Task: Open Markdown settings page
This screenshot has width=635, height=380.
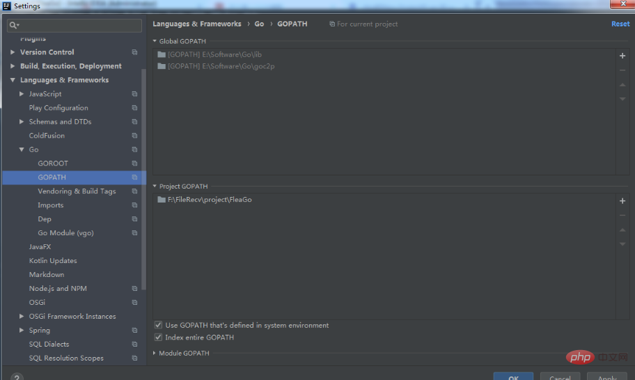Action: coord(47,274)
